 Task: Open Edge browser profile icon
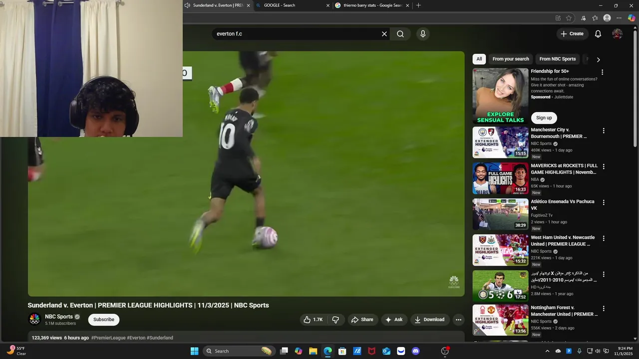pyautogui.click(x=607, y=18)
